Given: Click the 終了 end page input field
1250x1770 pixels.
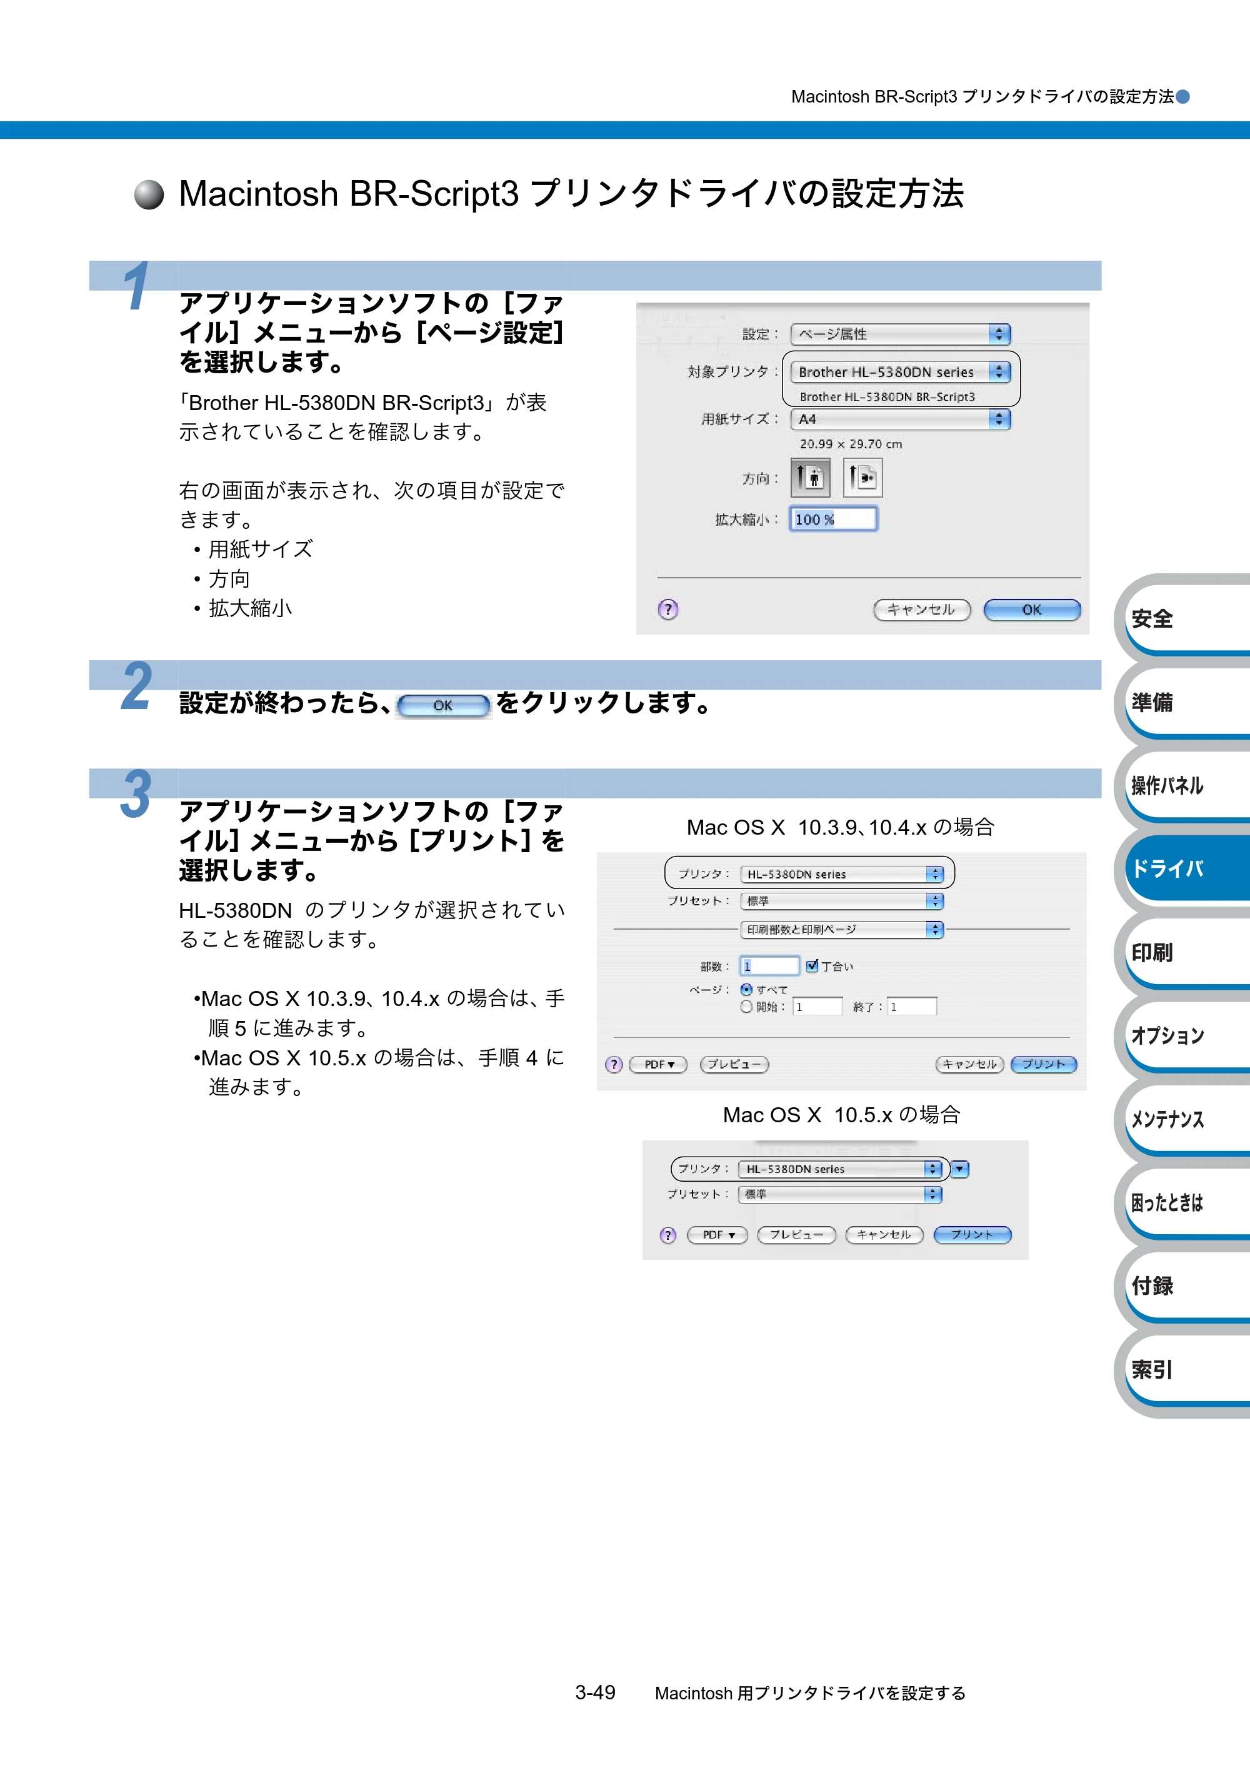Looking at the screenshot, I should pos(912,1007).
